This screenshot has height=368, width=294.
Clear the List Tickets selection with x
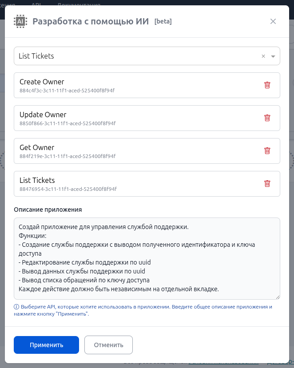point(263,56)
